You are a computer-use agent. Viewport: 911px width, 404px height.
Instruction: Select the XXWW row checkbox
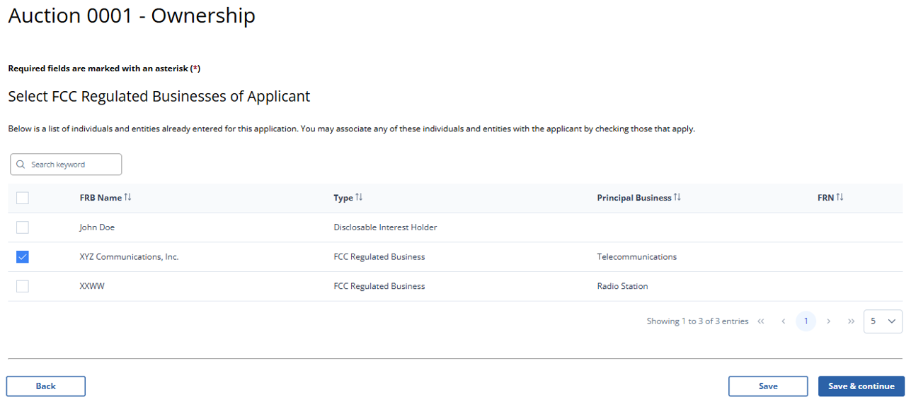(x=23, y=286)
